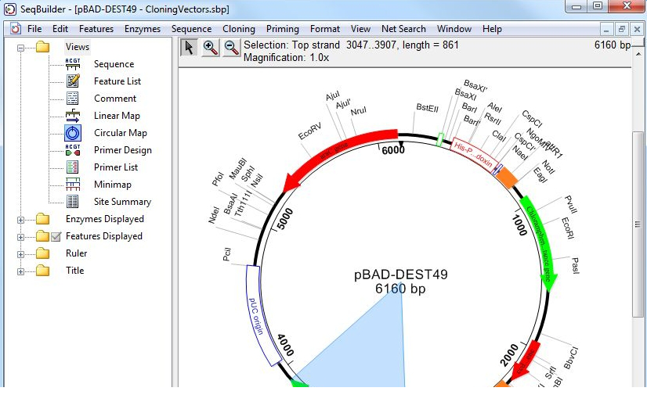647x402 pixels.
Task: Open the Help menu
Action: (x=492, y=29)
